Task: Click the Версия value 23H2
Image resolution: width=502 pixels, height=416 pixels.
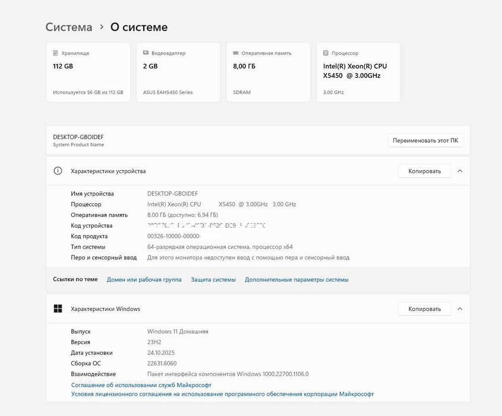Action: pos(154,342)
